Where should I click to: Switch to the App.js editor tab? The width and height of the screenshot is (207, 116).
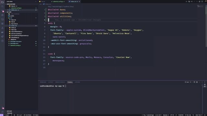(x=43, y=2)
